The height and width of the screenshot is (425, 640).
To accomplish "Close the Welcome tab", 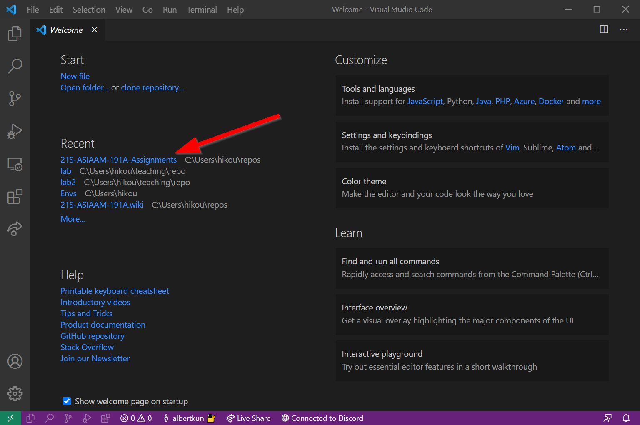I will [x=95, y=30].
